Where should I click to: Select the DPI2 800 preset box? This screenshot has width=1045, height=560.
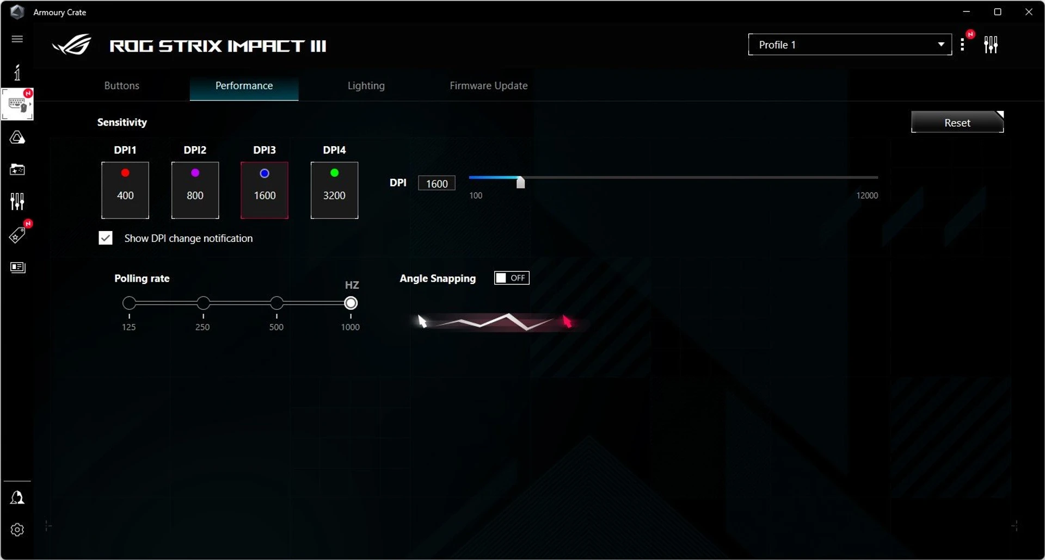point(195,190)
